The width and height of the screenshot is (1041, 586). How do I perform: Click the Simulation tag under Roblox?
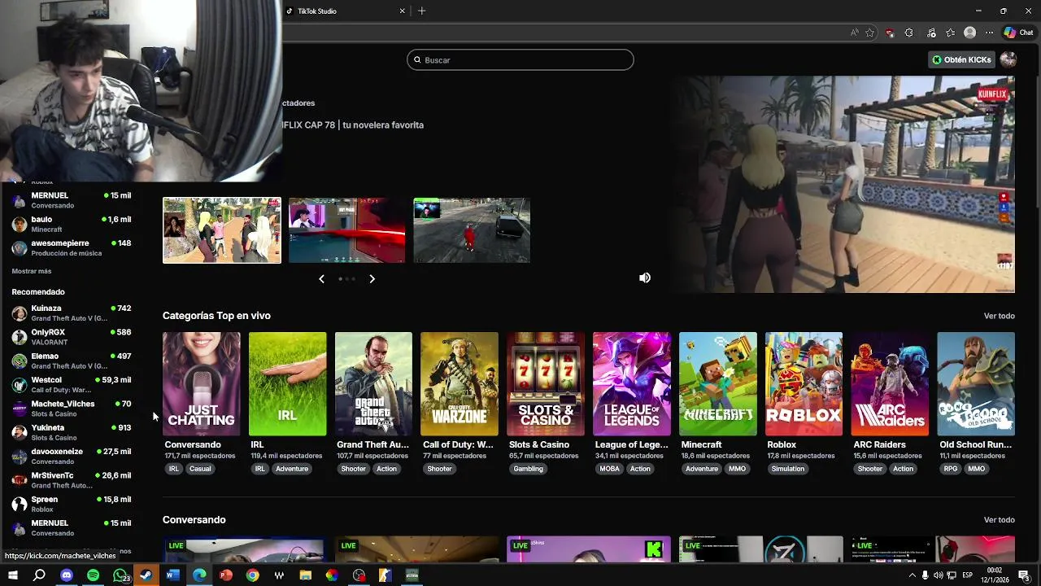pos(787,469)
